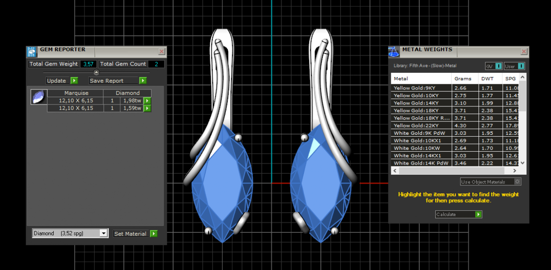Viewport: 551px width, 270px height.
Task: Select the Yellow Gold:9KY row
Action: (x=455, y=88)
